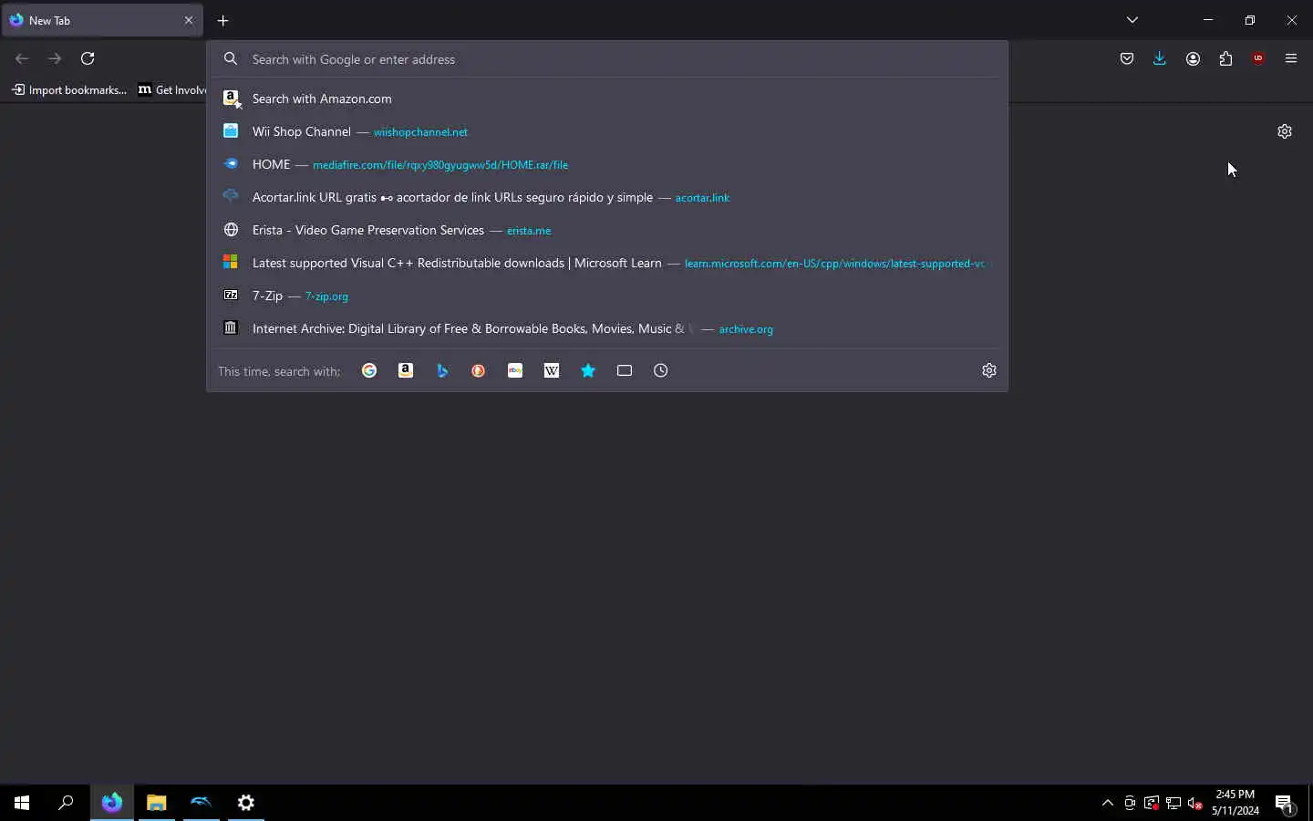Search open tabs using the tab icon
Screen dimensions: 1313x821
click(x=625, y=370)
